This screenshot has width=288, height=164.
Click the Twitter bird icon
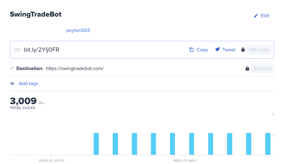click(x=217, y=49)
